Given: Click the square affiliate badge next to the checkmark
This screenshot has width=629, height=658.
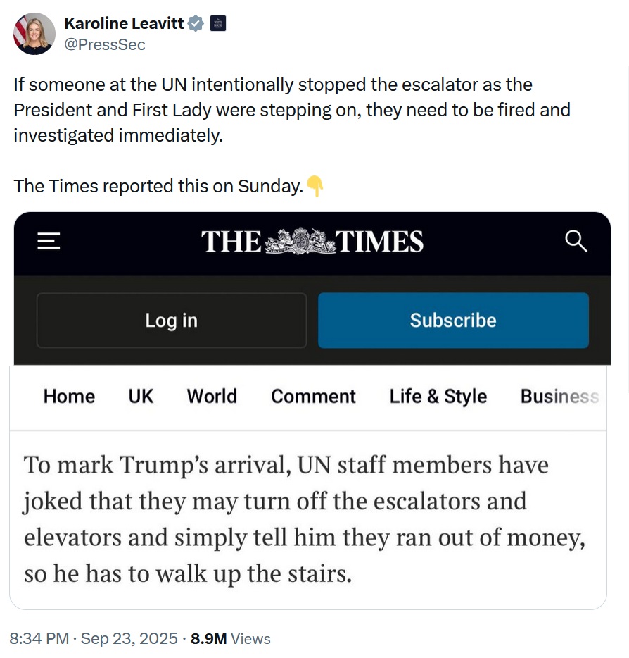Looking at the screenshot, I should click(218, 23).
